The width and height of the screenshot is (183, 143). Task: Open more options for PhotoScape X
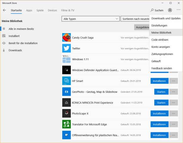coord(174,113)
